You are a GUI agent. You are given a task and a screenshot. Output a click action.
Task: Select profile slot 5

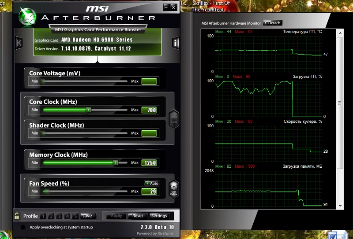tap(75, 216)
